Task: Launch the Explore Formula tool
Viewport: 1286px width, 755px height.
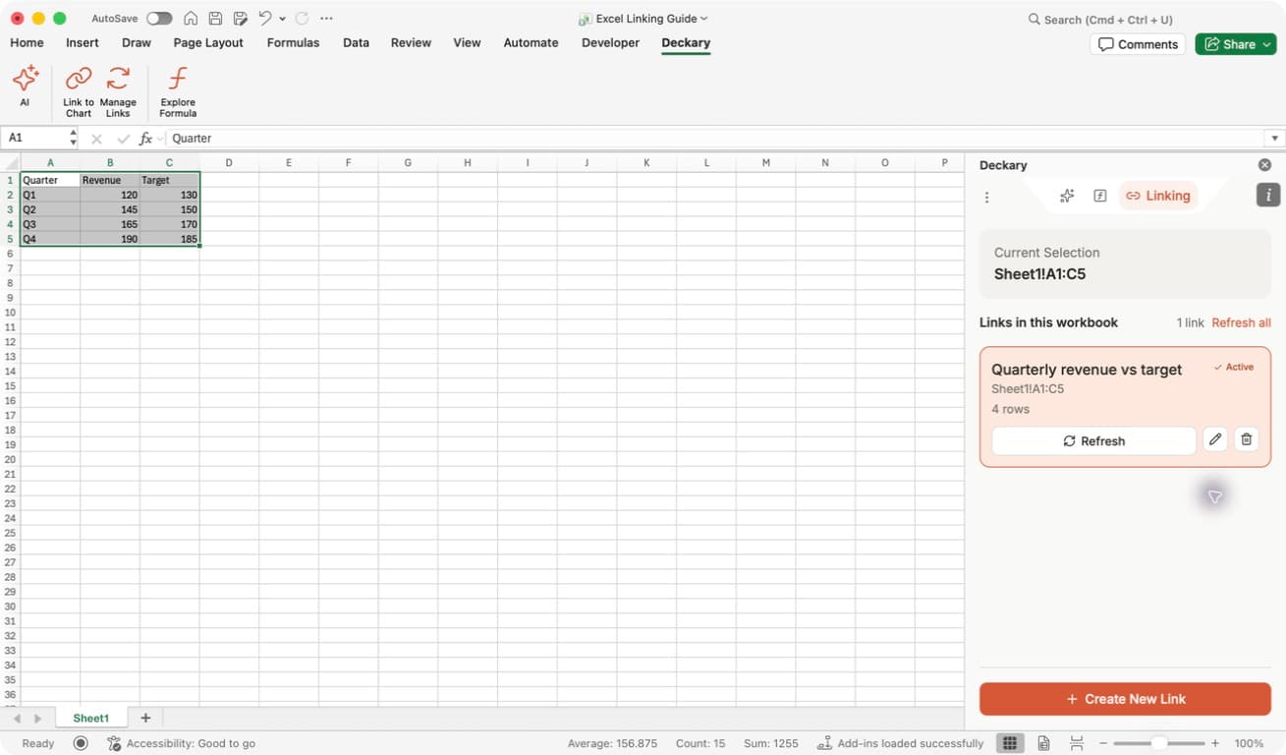Action: point(178,90)
